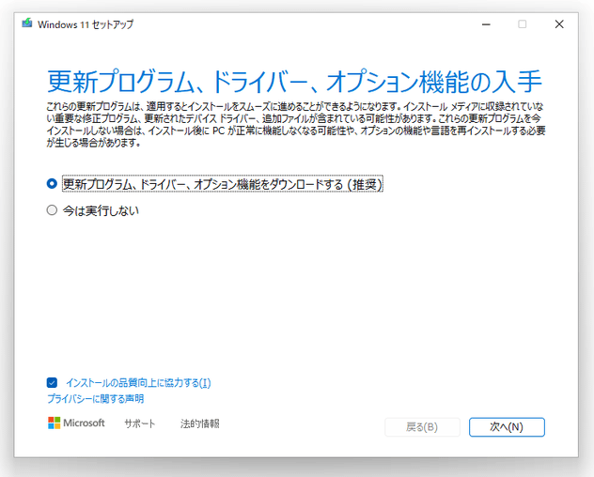Screen dimensions: 594x477
Task: Minimize the Windows 11 setup window
Action: click(486, 24)
